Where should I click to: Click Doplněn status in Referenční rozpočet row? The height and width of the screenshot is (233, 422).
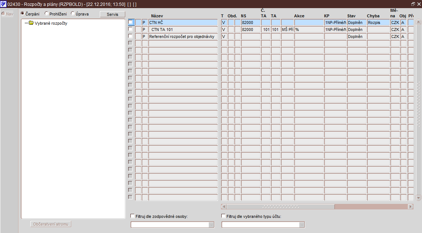357,36
